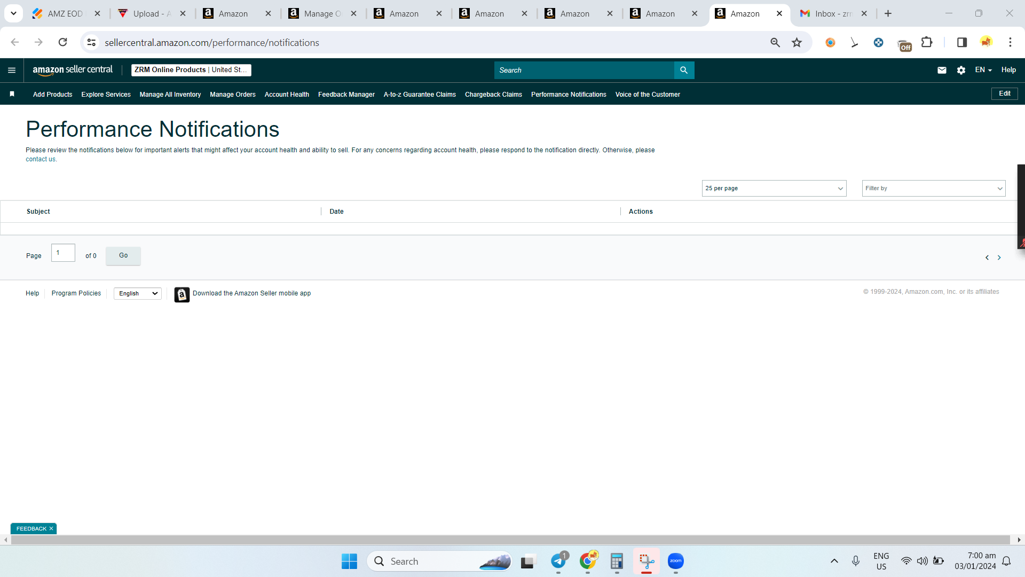The width and height of the screenshot is (1025, 577).
Task: Open Feedback Manager
Action: [x=346, y=95]
